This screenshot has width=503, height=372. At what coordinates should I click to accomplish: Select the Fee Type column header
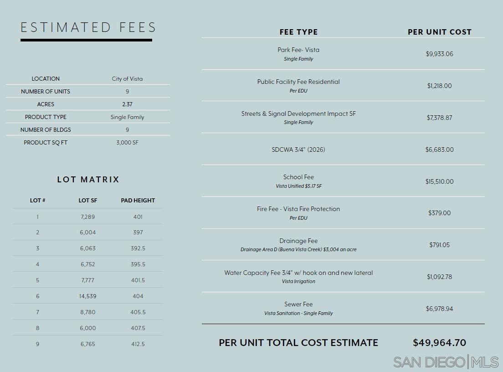tap(298, 32)
